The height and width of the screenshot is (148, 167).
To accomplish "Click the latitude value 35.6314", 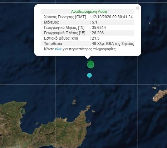I will pyautogui.click(x=99, y=27).
